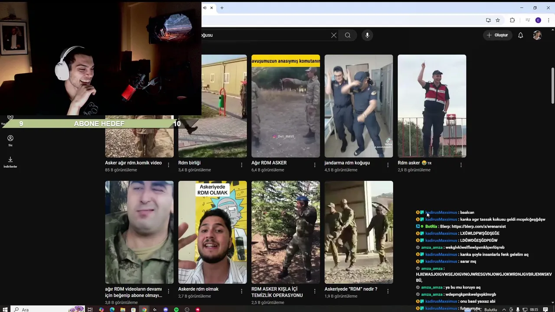The height and width of the screenshot is (312, 555).
Task: Open jandarma rdm koğuşu thumbnail
Action: 359,106
